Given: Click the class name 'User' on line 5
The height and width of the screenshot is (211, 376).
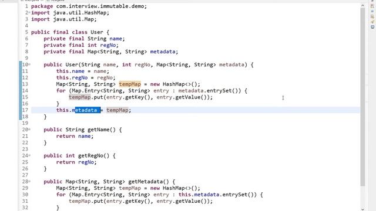Looking at the screenshot, I should tap(97, 32).
